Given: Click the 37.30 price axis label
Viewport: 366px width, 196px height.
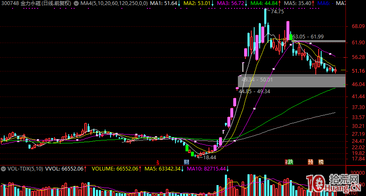Looking at the screenshot, I should coord(358,107).
